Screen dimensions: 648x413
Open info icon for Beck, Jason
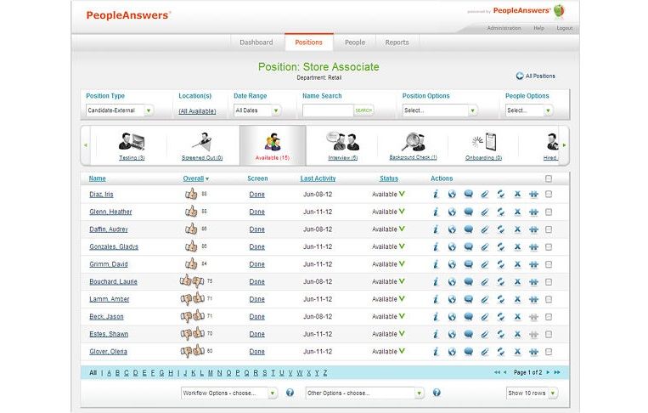coord(436,317)
